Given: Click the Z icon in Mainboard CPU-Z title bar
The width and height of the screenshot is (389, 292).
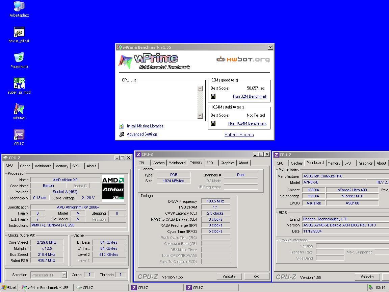Looking at the screenshot, I should tap(276, 155).
